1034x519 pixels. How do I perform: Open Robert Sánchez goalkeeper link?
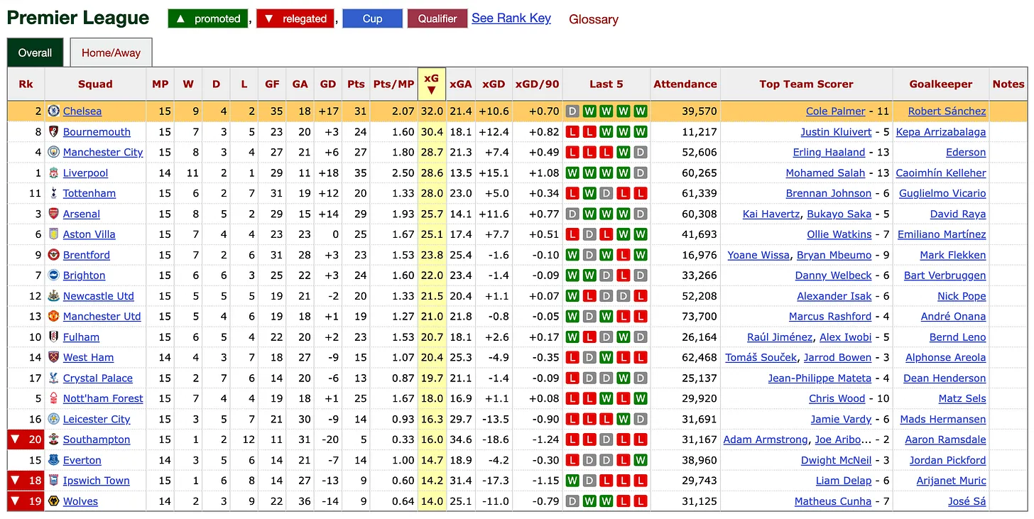click(947, 111)
